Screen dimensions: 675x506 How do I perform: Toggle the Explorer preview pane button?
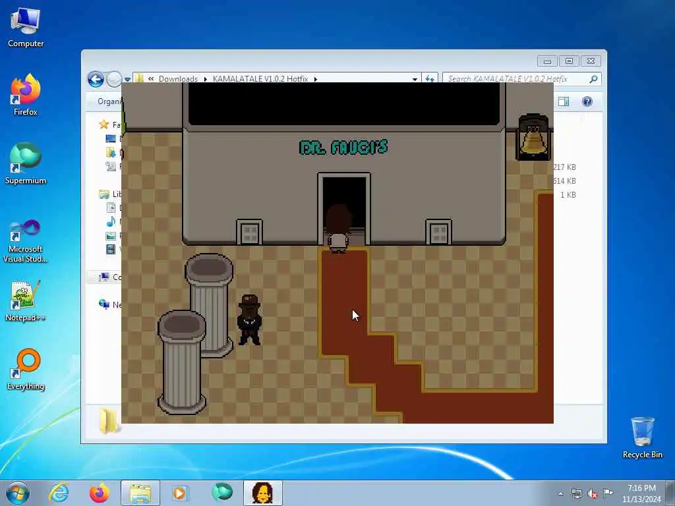pos(564,101)
